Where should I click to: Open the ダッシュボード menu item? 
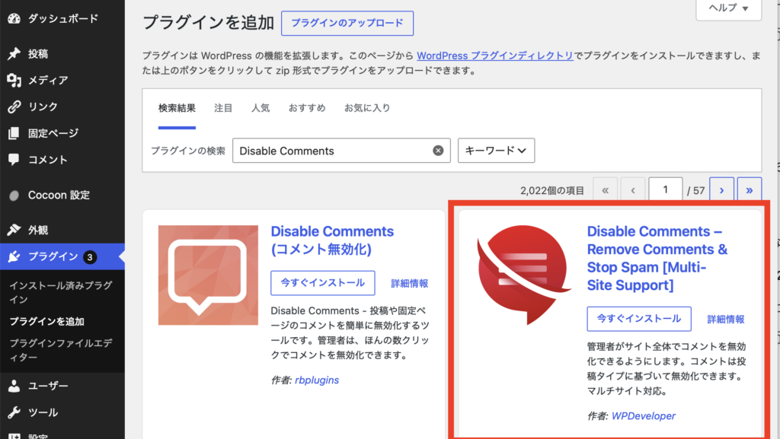[x=62, y=19]
